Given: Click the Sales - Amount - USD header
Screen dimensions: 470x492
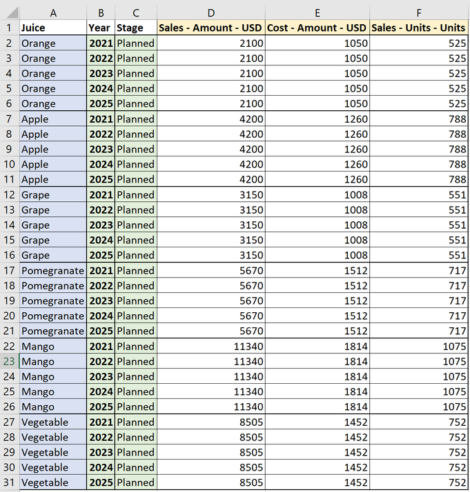Looking at the screenshot, I should pos(211,28).
